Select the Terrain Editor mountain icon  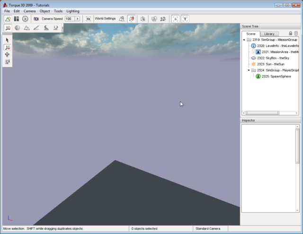point(27,28)
